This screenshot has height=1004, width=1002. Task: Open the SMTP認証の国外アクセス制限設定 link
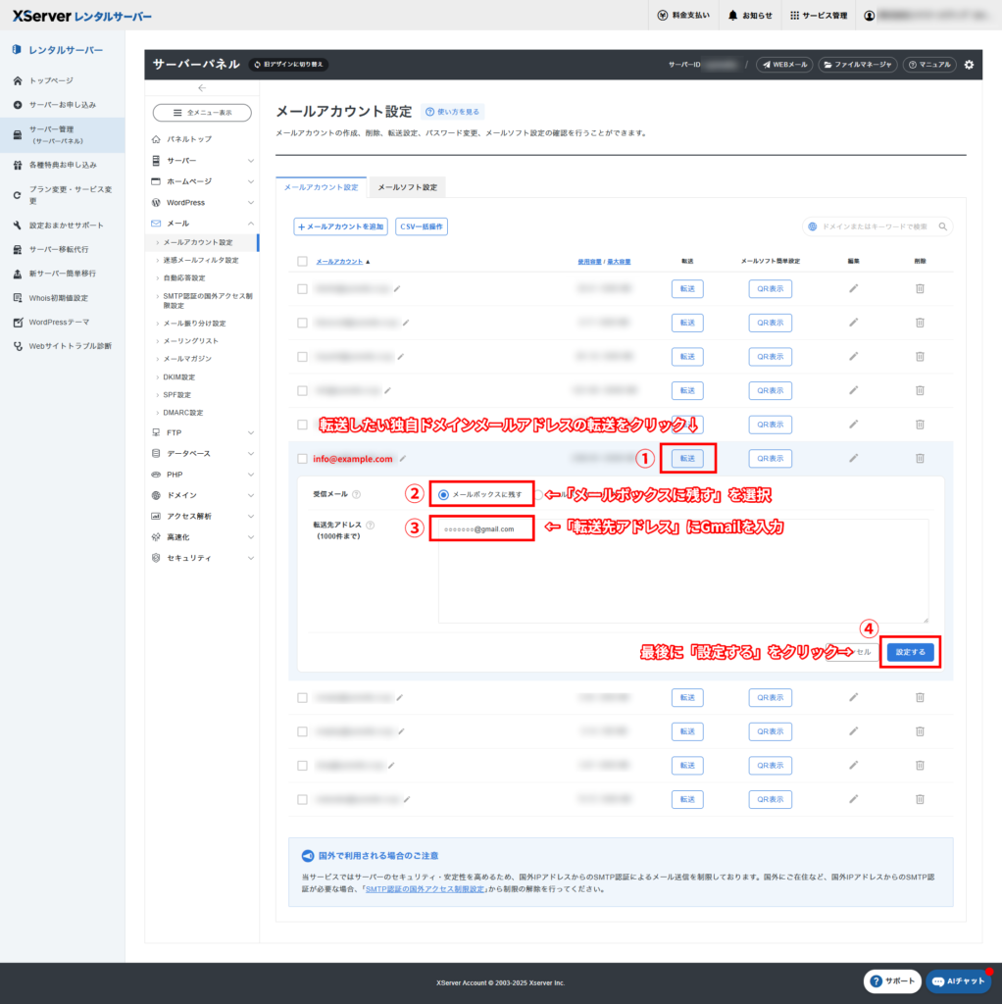tap(425, 889)
